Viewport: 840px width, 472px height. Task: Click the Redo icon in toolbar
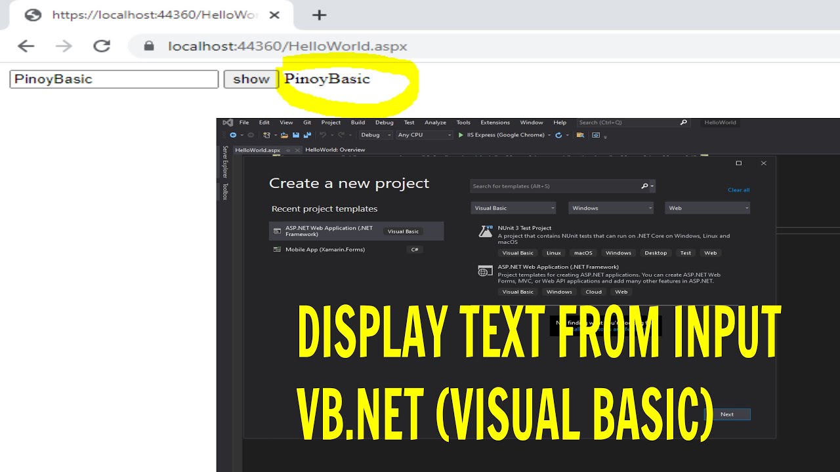pos(341,135)
